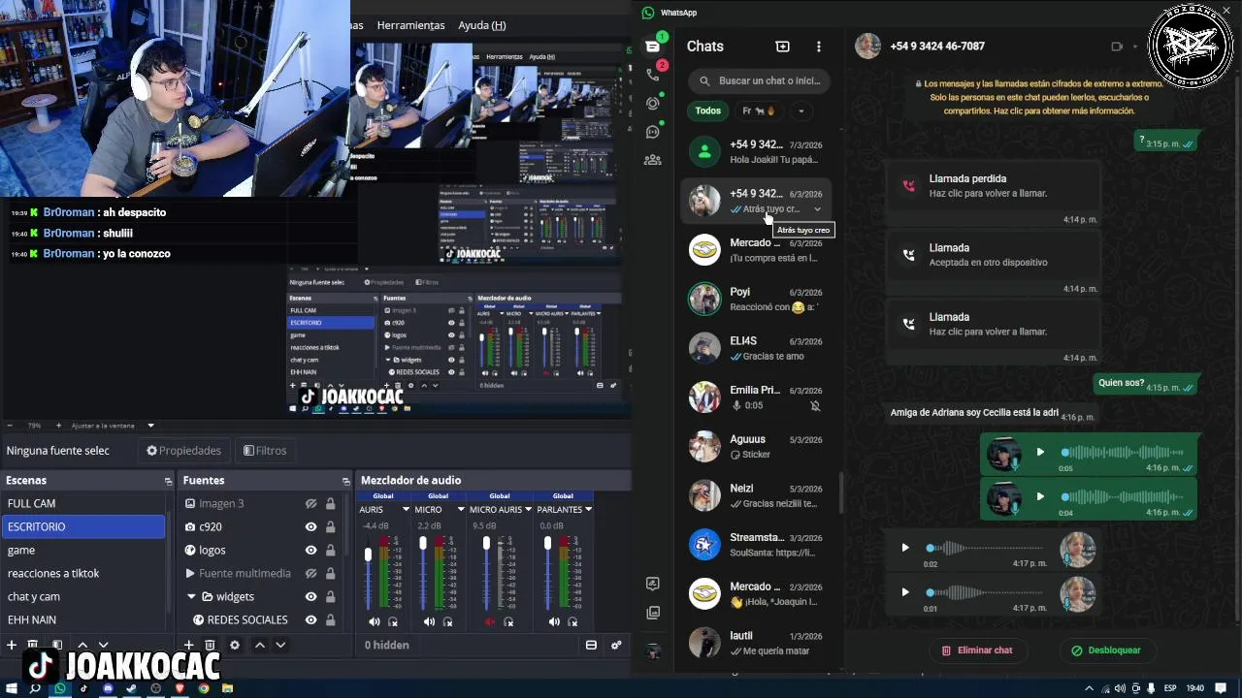Click the missed call phone icon

pos(908,185)
